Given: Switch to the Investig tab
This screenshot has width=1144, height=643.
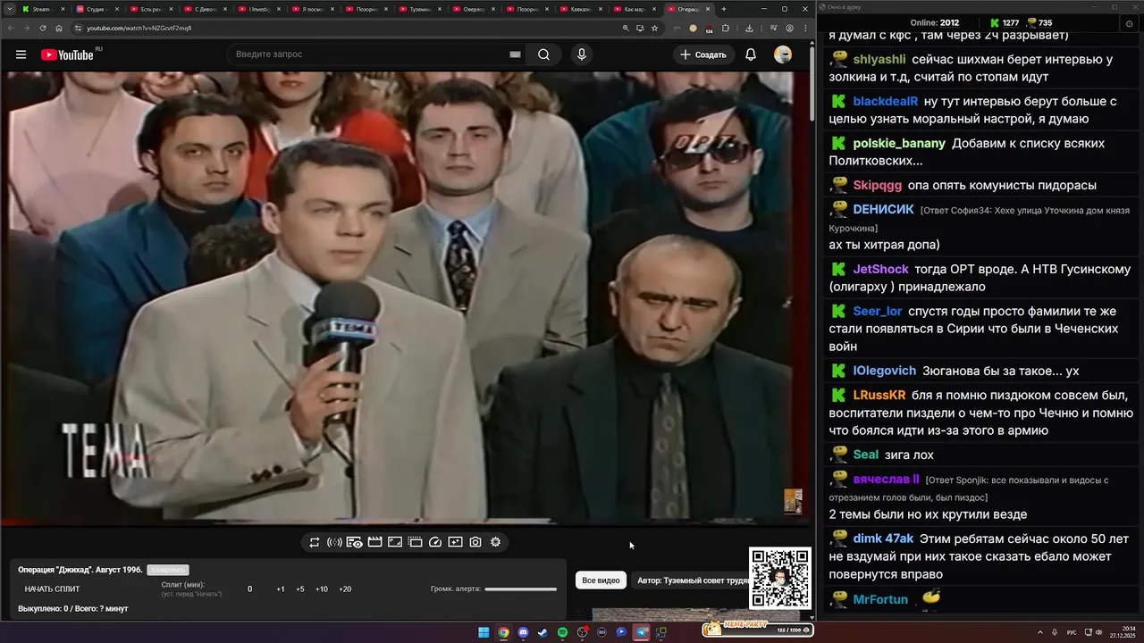Looking at the screenshot, I should [258, 9].
